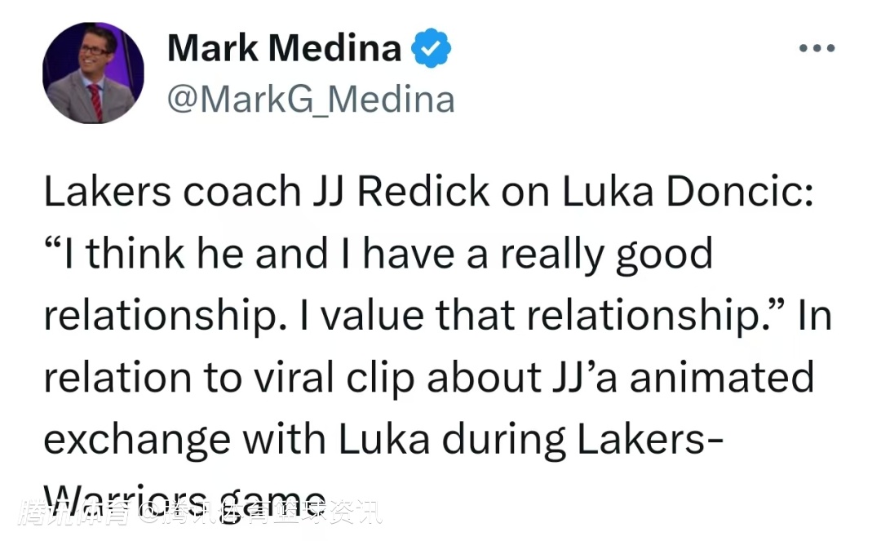Select the name "JJ Redick" in the tweet
Viewport: 881px width, 541px height.
click(401, 193)
